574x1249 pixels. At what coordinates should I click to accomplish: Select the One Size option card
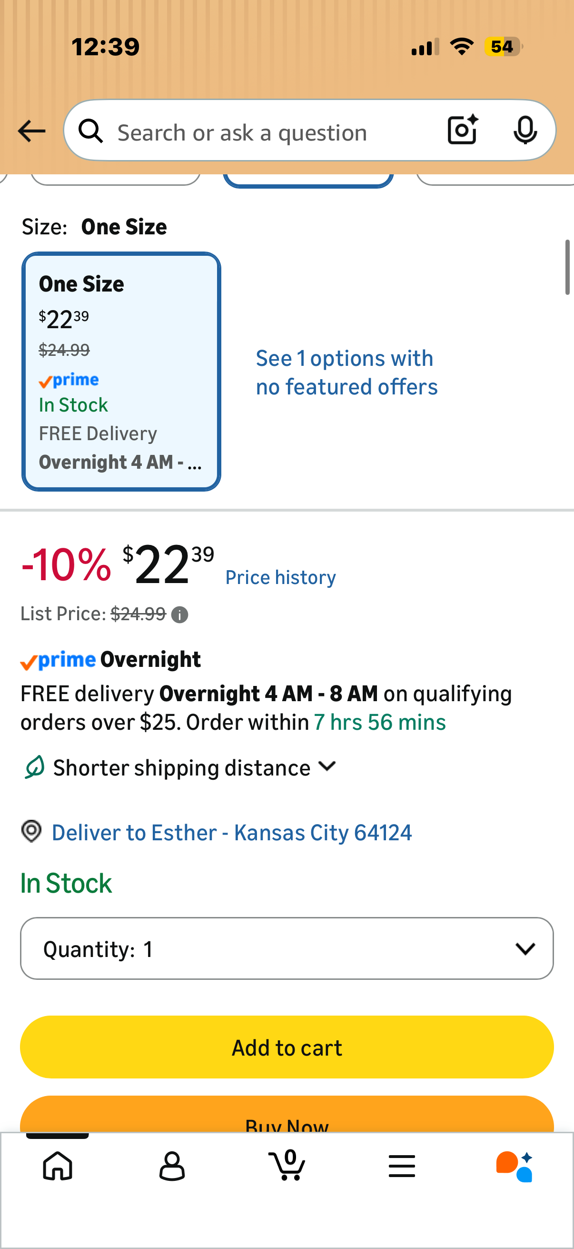[x=121, y=372]
